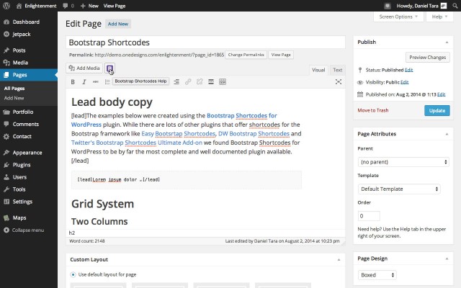Click the View Page button near permalink
The height and width of the screenshot is (288, 461).
[281, 55]
